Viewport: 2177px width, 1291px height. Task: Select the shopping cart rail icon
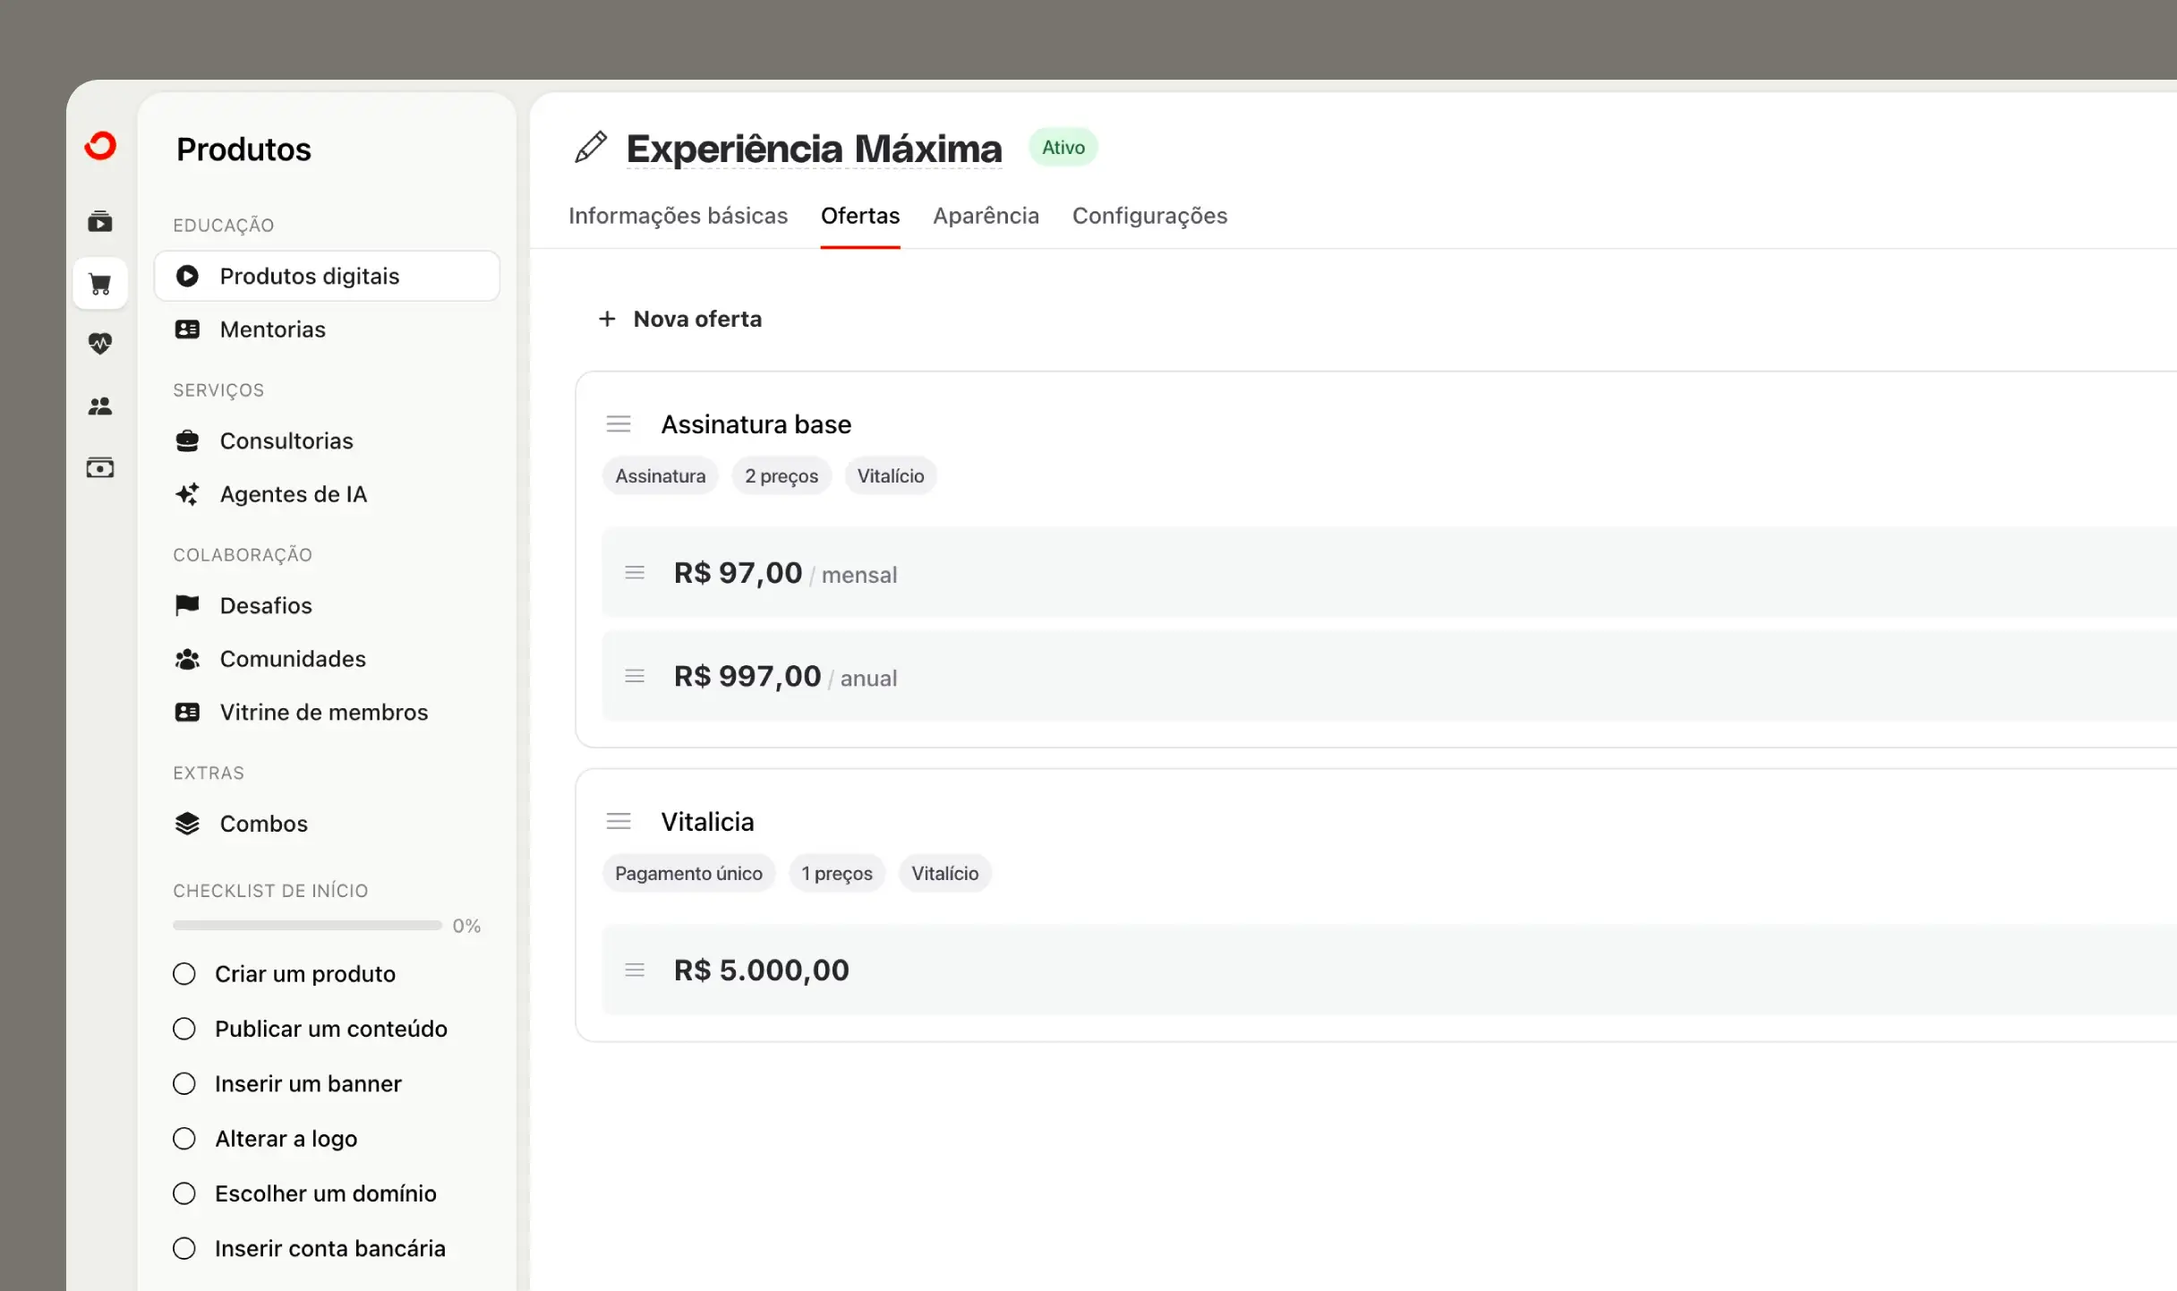click(100, 285)
